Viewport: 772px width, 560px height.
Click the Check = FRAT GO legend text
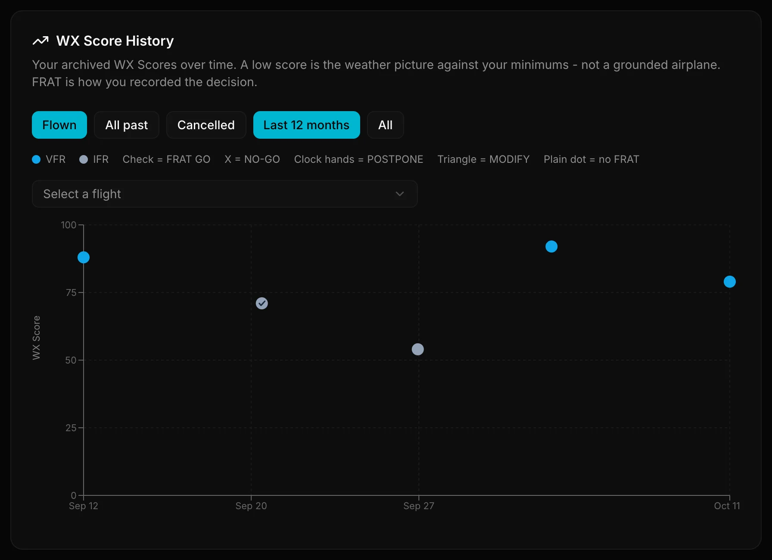click(166, 159)
